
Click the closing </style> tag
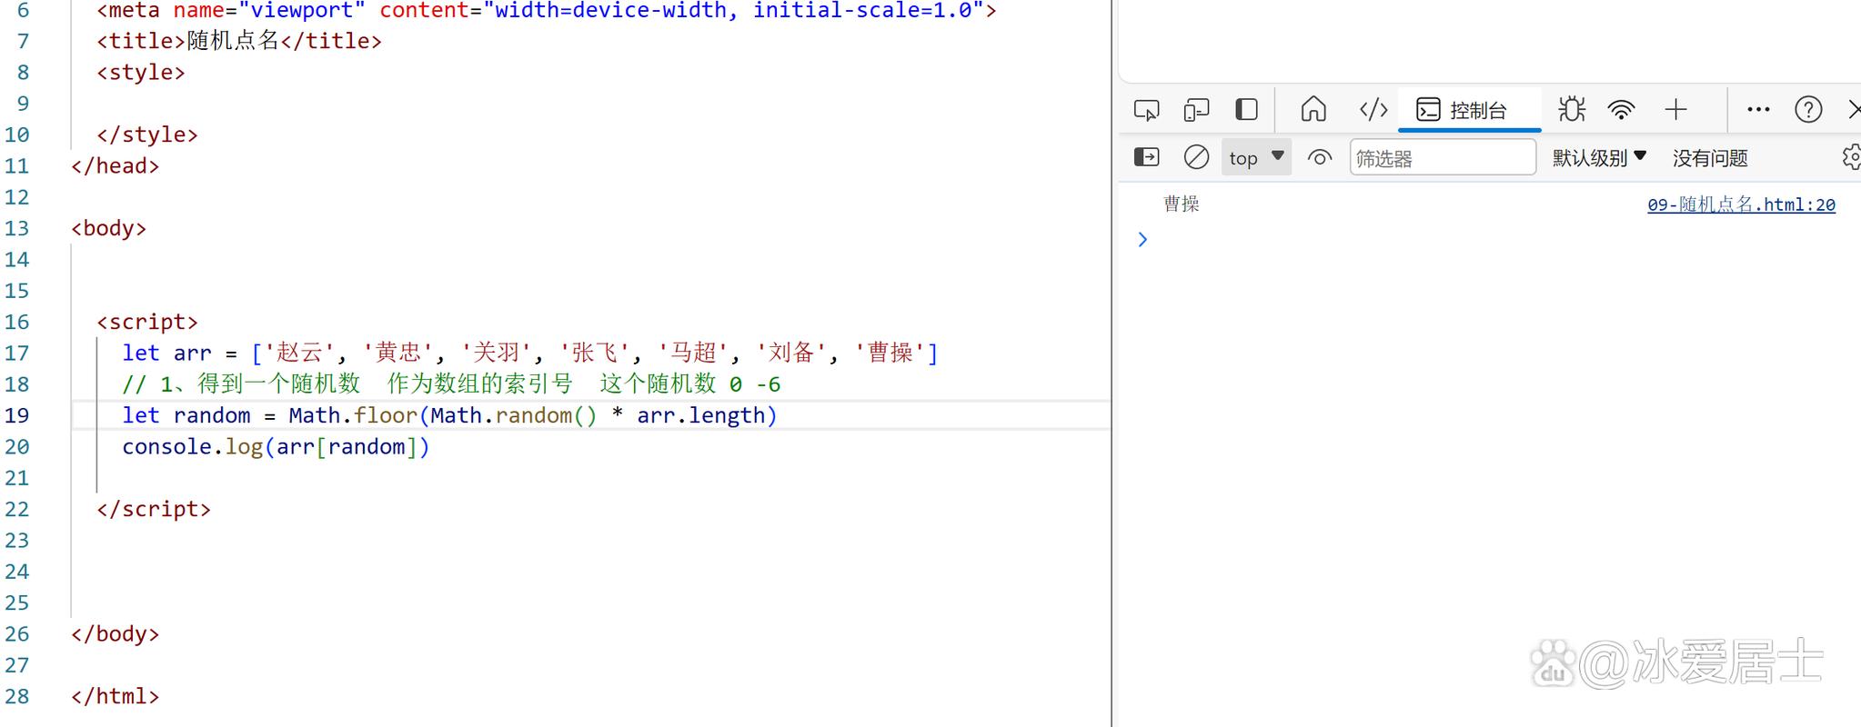[x=147, y=134]
